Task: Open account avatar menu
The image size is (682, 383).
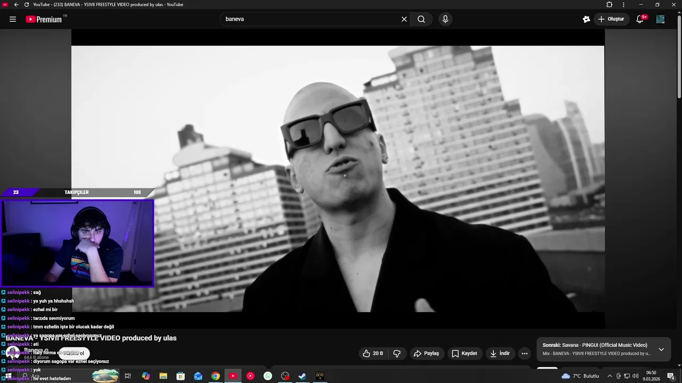Action: pos(661,19)
